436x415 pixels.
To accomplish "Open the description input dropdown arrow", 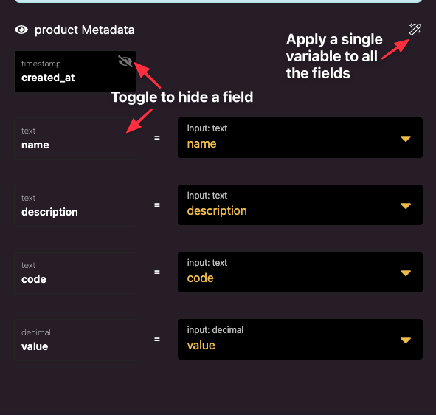I will coord(406,206).
